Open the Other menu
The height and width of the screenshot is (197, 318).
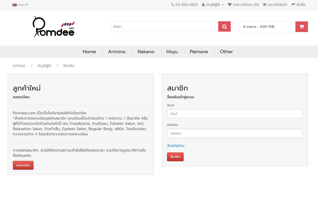[226, 52]
